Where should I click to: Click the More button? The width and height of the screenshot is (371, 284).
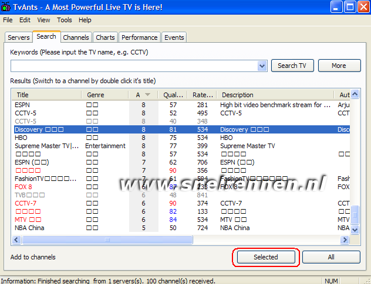(x=339, y=66)
